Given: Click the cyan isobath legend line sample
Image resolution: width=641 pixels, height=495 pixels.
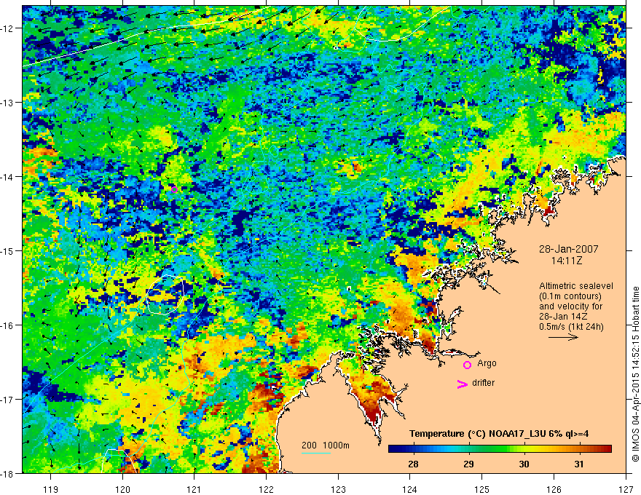Looking at the screenshot, I should (316, 453).
